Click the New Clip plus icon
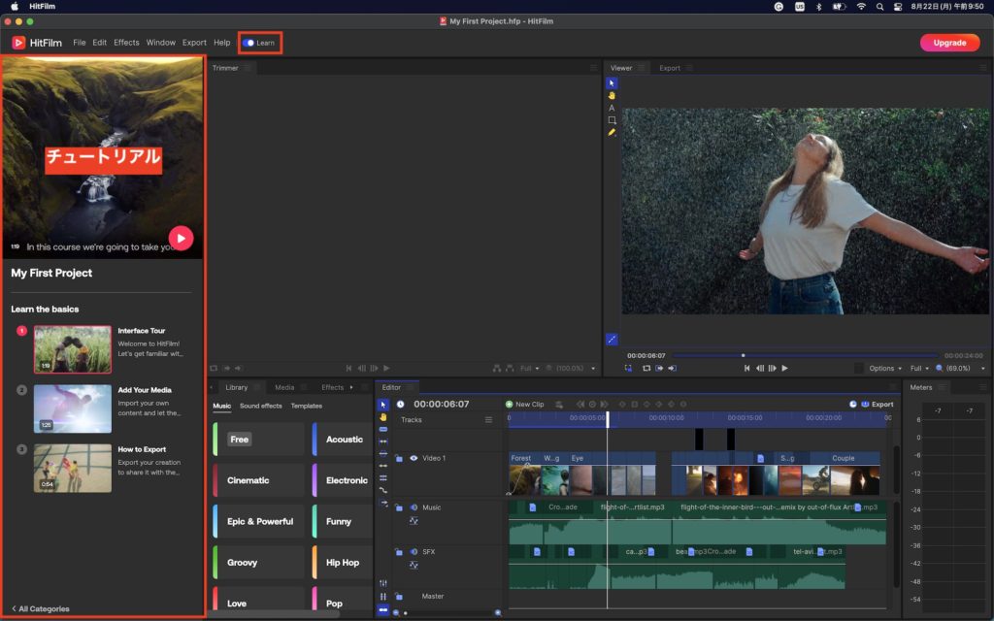 click(x=509, y=405)
